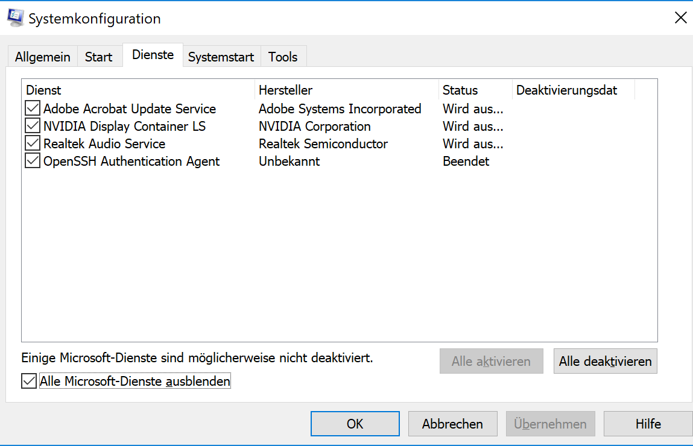Viewport: 693px width, 446px height.
Task: Uncheck Adobe Acrobat Update Service checkbox
Action: [x=32, y=108]
